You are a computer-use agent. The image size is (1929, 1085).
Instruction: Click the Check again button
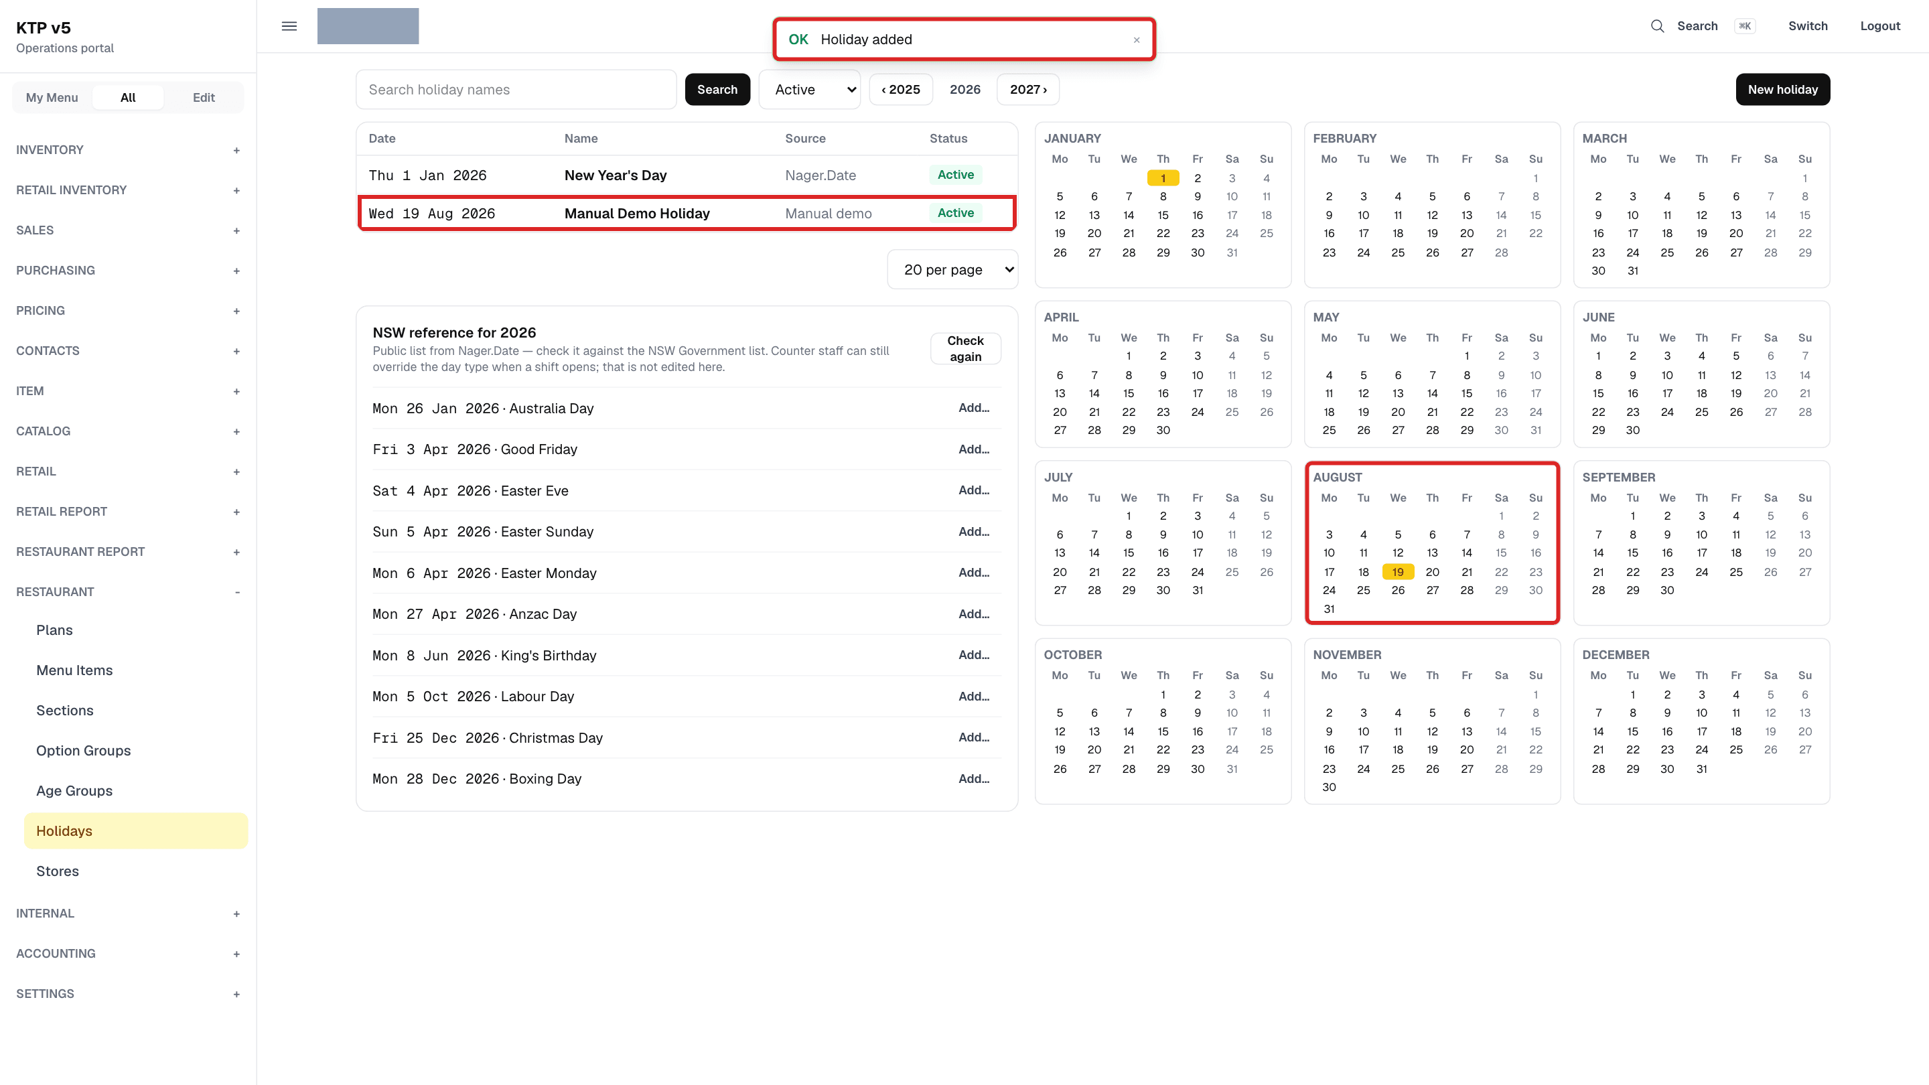coord(965,349)
